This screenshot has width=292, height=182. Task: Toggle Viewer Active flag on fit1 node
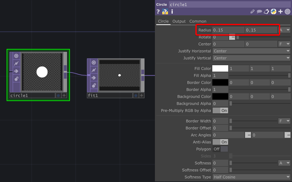coord(94,62)
